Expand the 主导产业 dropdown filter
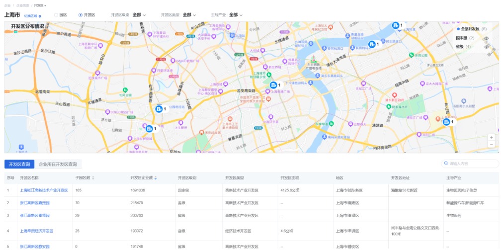Image resolution: width=504 pixels, height=250 pixels. pos(236,15)
